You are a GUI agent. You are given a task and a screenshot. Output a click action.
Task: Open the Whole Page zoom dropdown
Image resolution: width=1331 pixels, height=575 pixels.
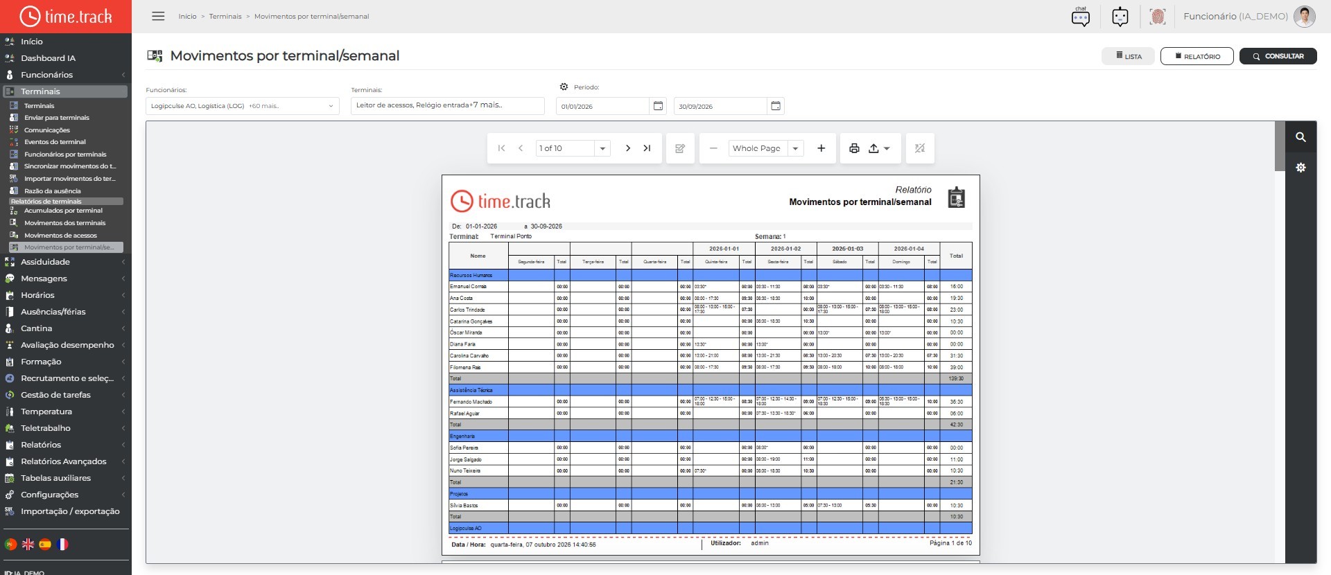coord(795,148)
